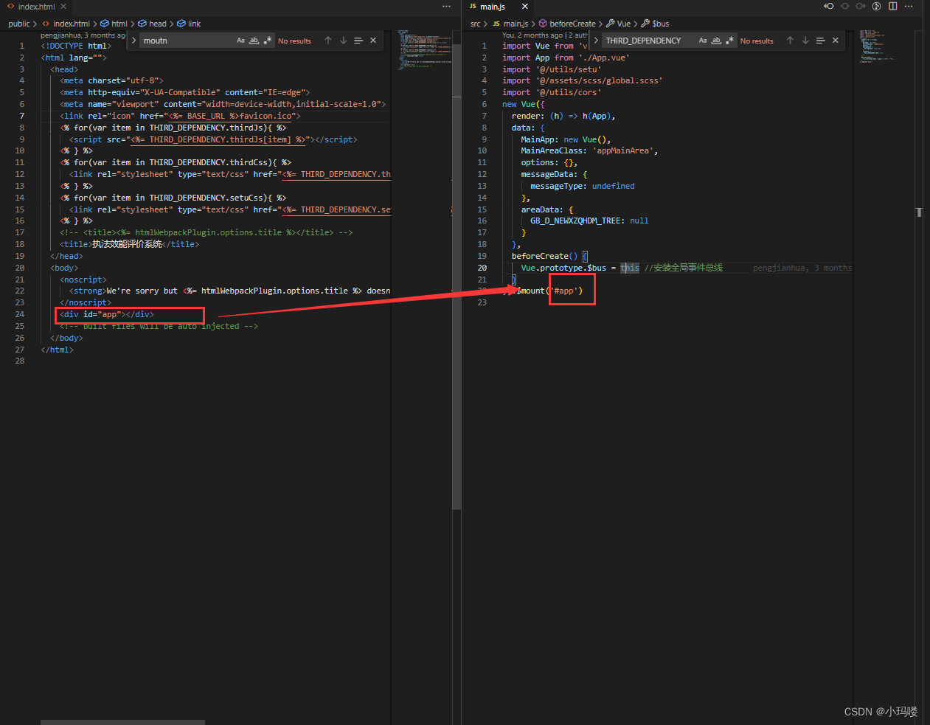Toggle Match Case for THIRD_DEPENDENCY search
The width and height of the screenshot is (930, 725).
point(703,41)
